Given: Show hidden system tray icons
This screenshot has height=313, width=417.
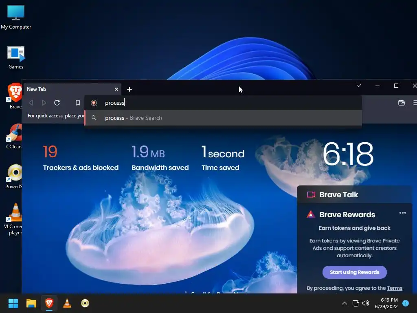Looking at the screenshot, I should pyautogui.click(x=345, y=303).
